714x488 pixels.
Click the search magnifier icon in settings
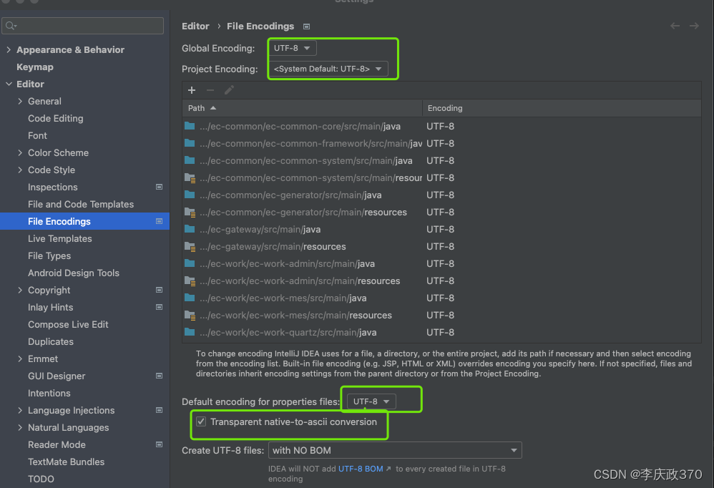[x=11, y=26]
